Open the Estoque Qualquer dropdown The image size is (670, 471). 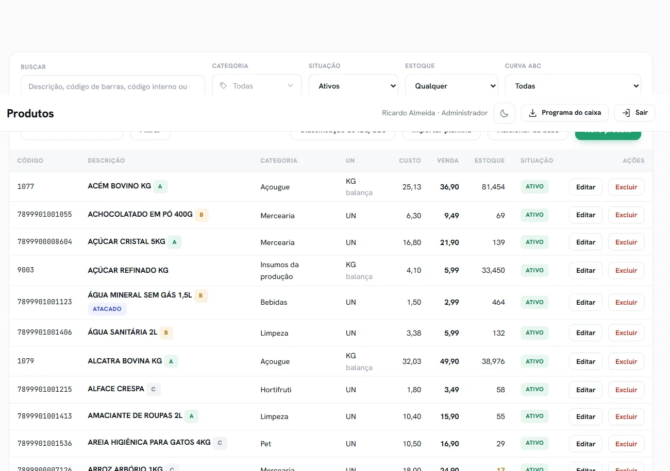tap(451, 86)
